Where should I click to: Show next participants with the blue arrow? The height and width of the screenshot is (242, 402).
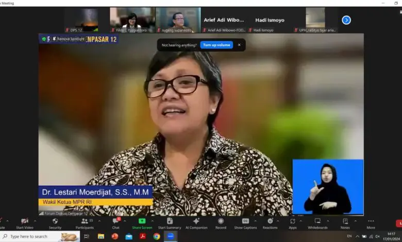(x=346, y=20)
